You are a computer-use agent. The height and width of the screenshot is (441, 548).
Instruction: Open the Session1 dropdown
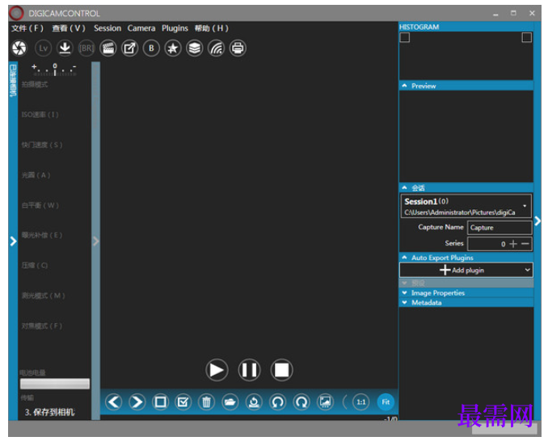pyautogui.click(x=466, y=206)
